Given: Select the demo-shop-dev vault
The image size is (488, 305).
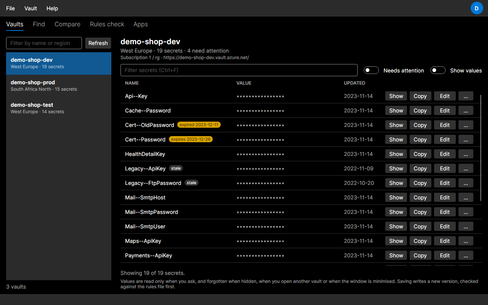Looking at the screenshot, I should 59,63.
